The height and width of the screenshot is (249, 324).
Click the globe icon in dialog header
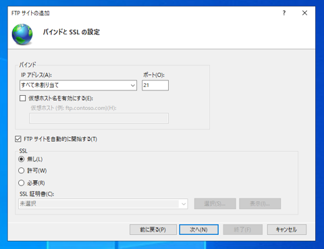coord(22,34)
